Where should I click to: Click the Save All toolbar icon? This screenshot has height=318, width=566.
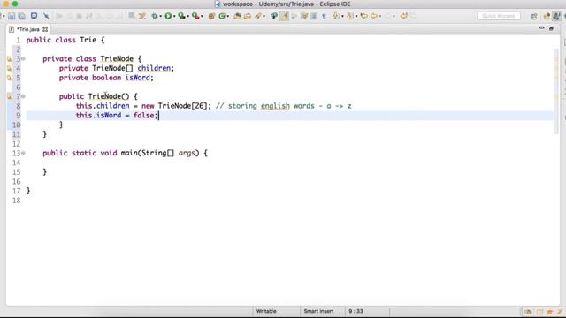(22, 16)
